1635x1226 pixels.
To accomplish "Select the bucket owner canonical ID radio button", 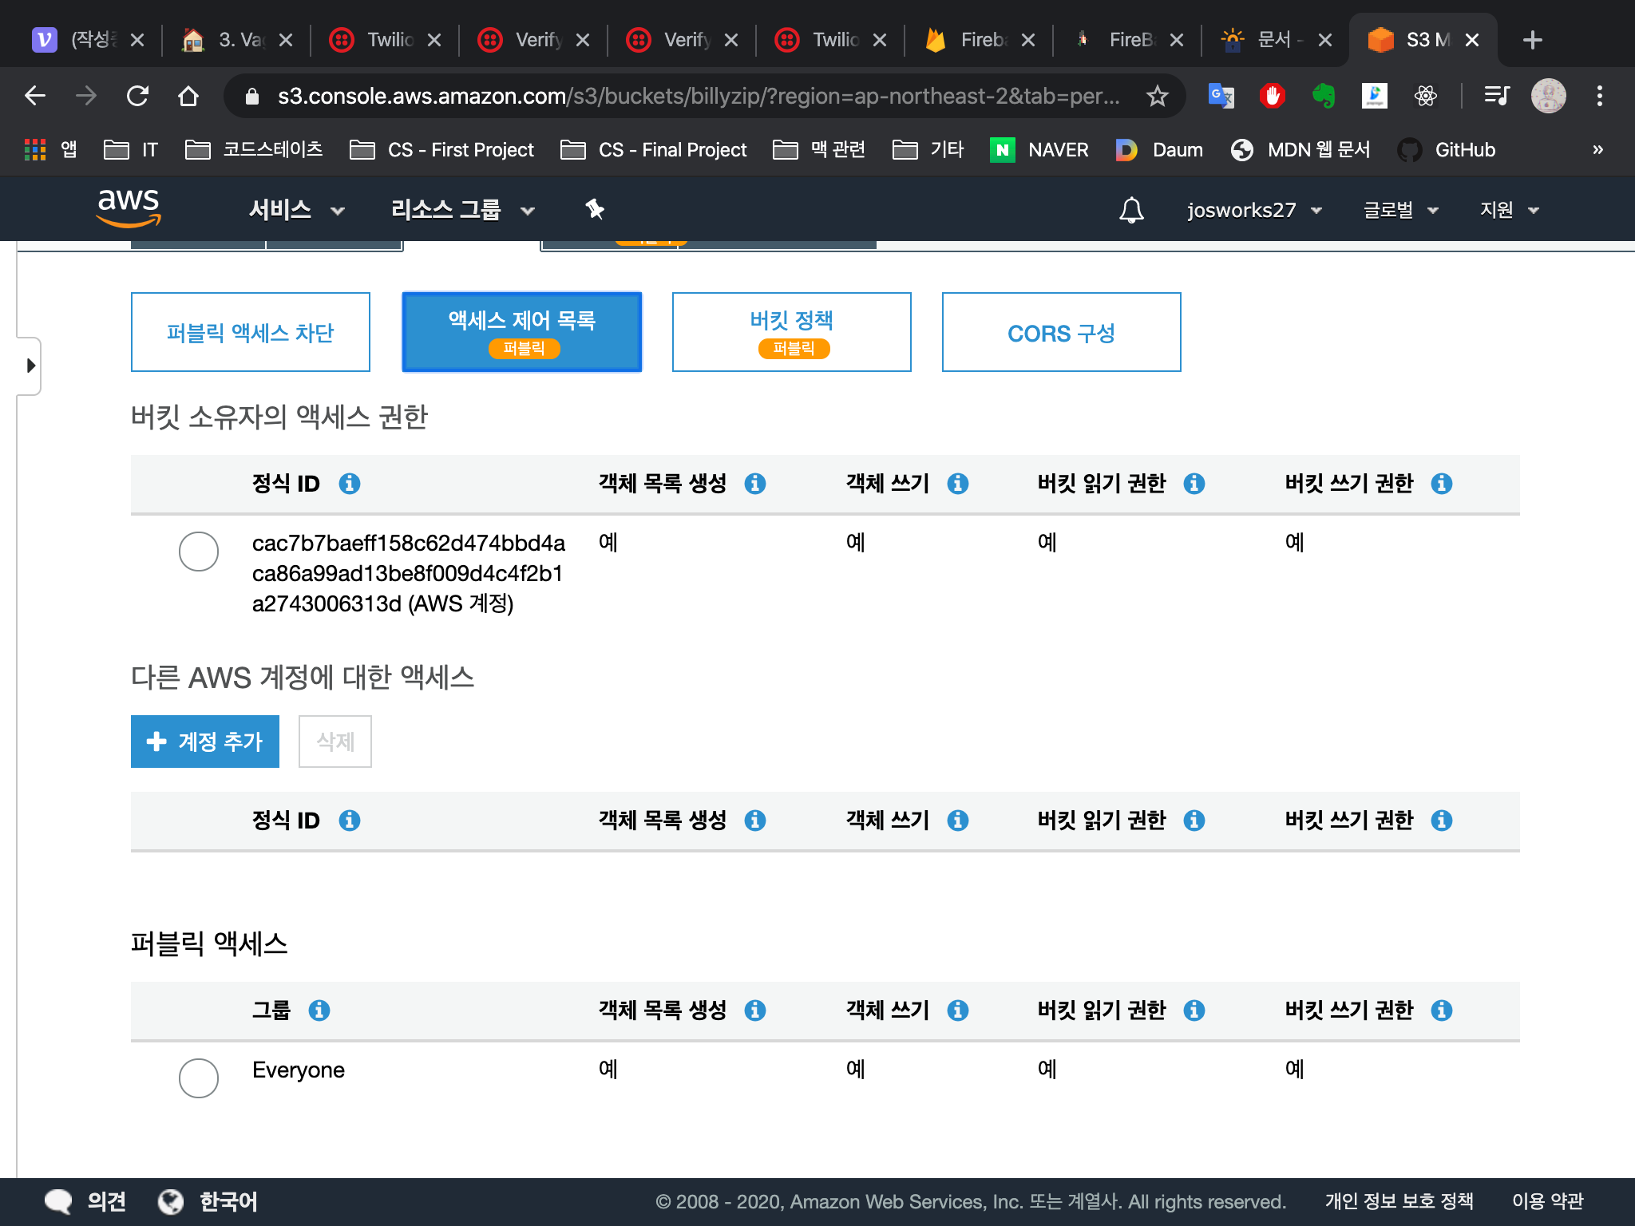I will click(x=199, y=552).
